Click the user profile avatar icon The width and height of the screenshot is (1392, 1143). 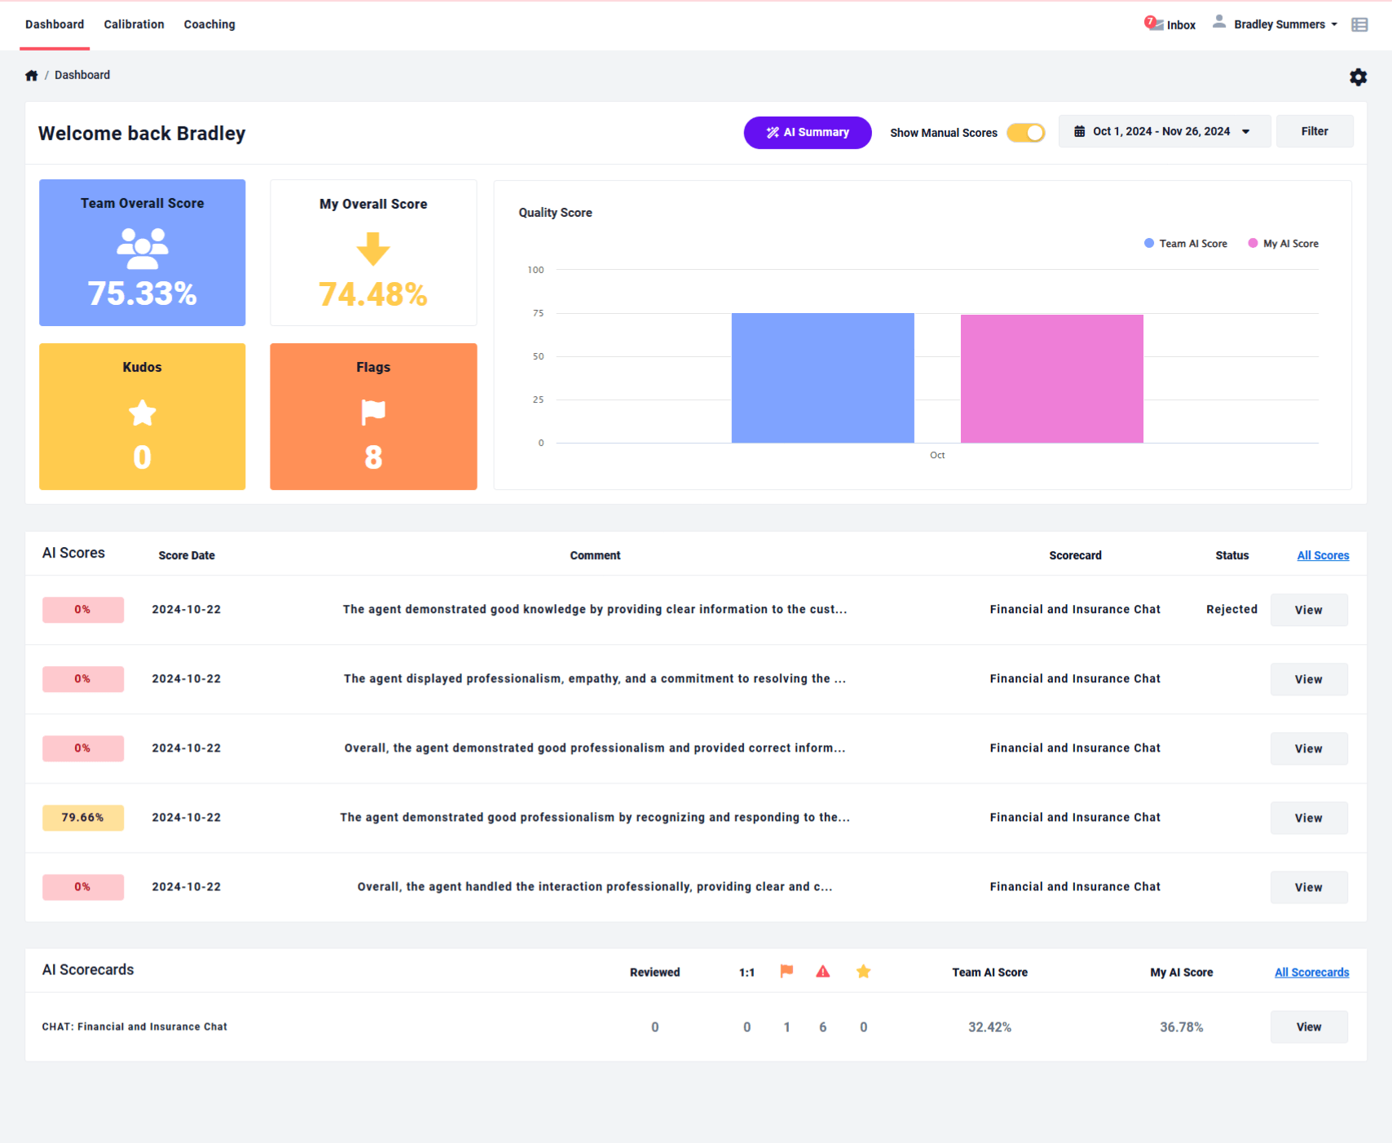(1219, 22)
